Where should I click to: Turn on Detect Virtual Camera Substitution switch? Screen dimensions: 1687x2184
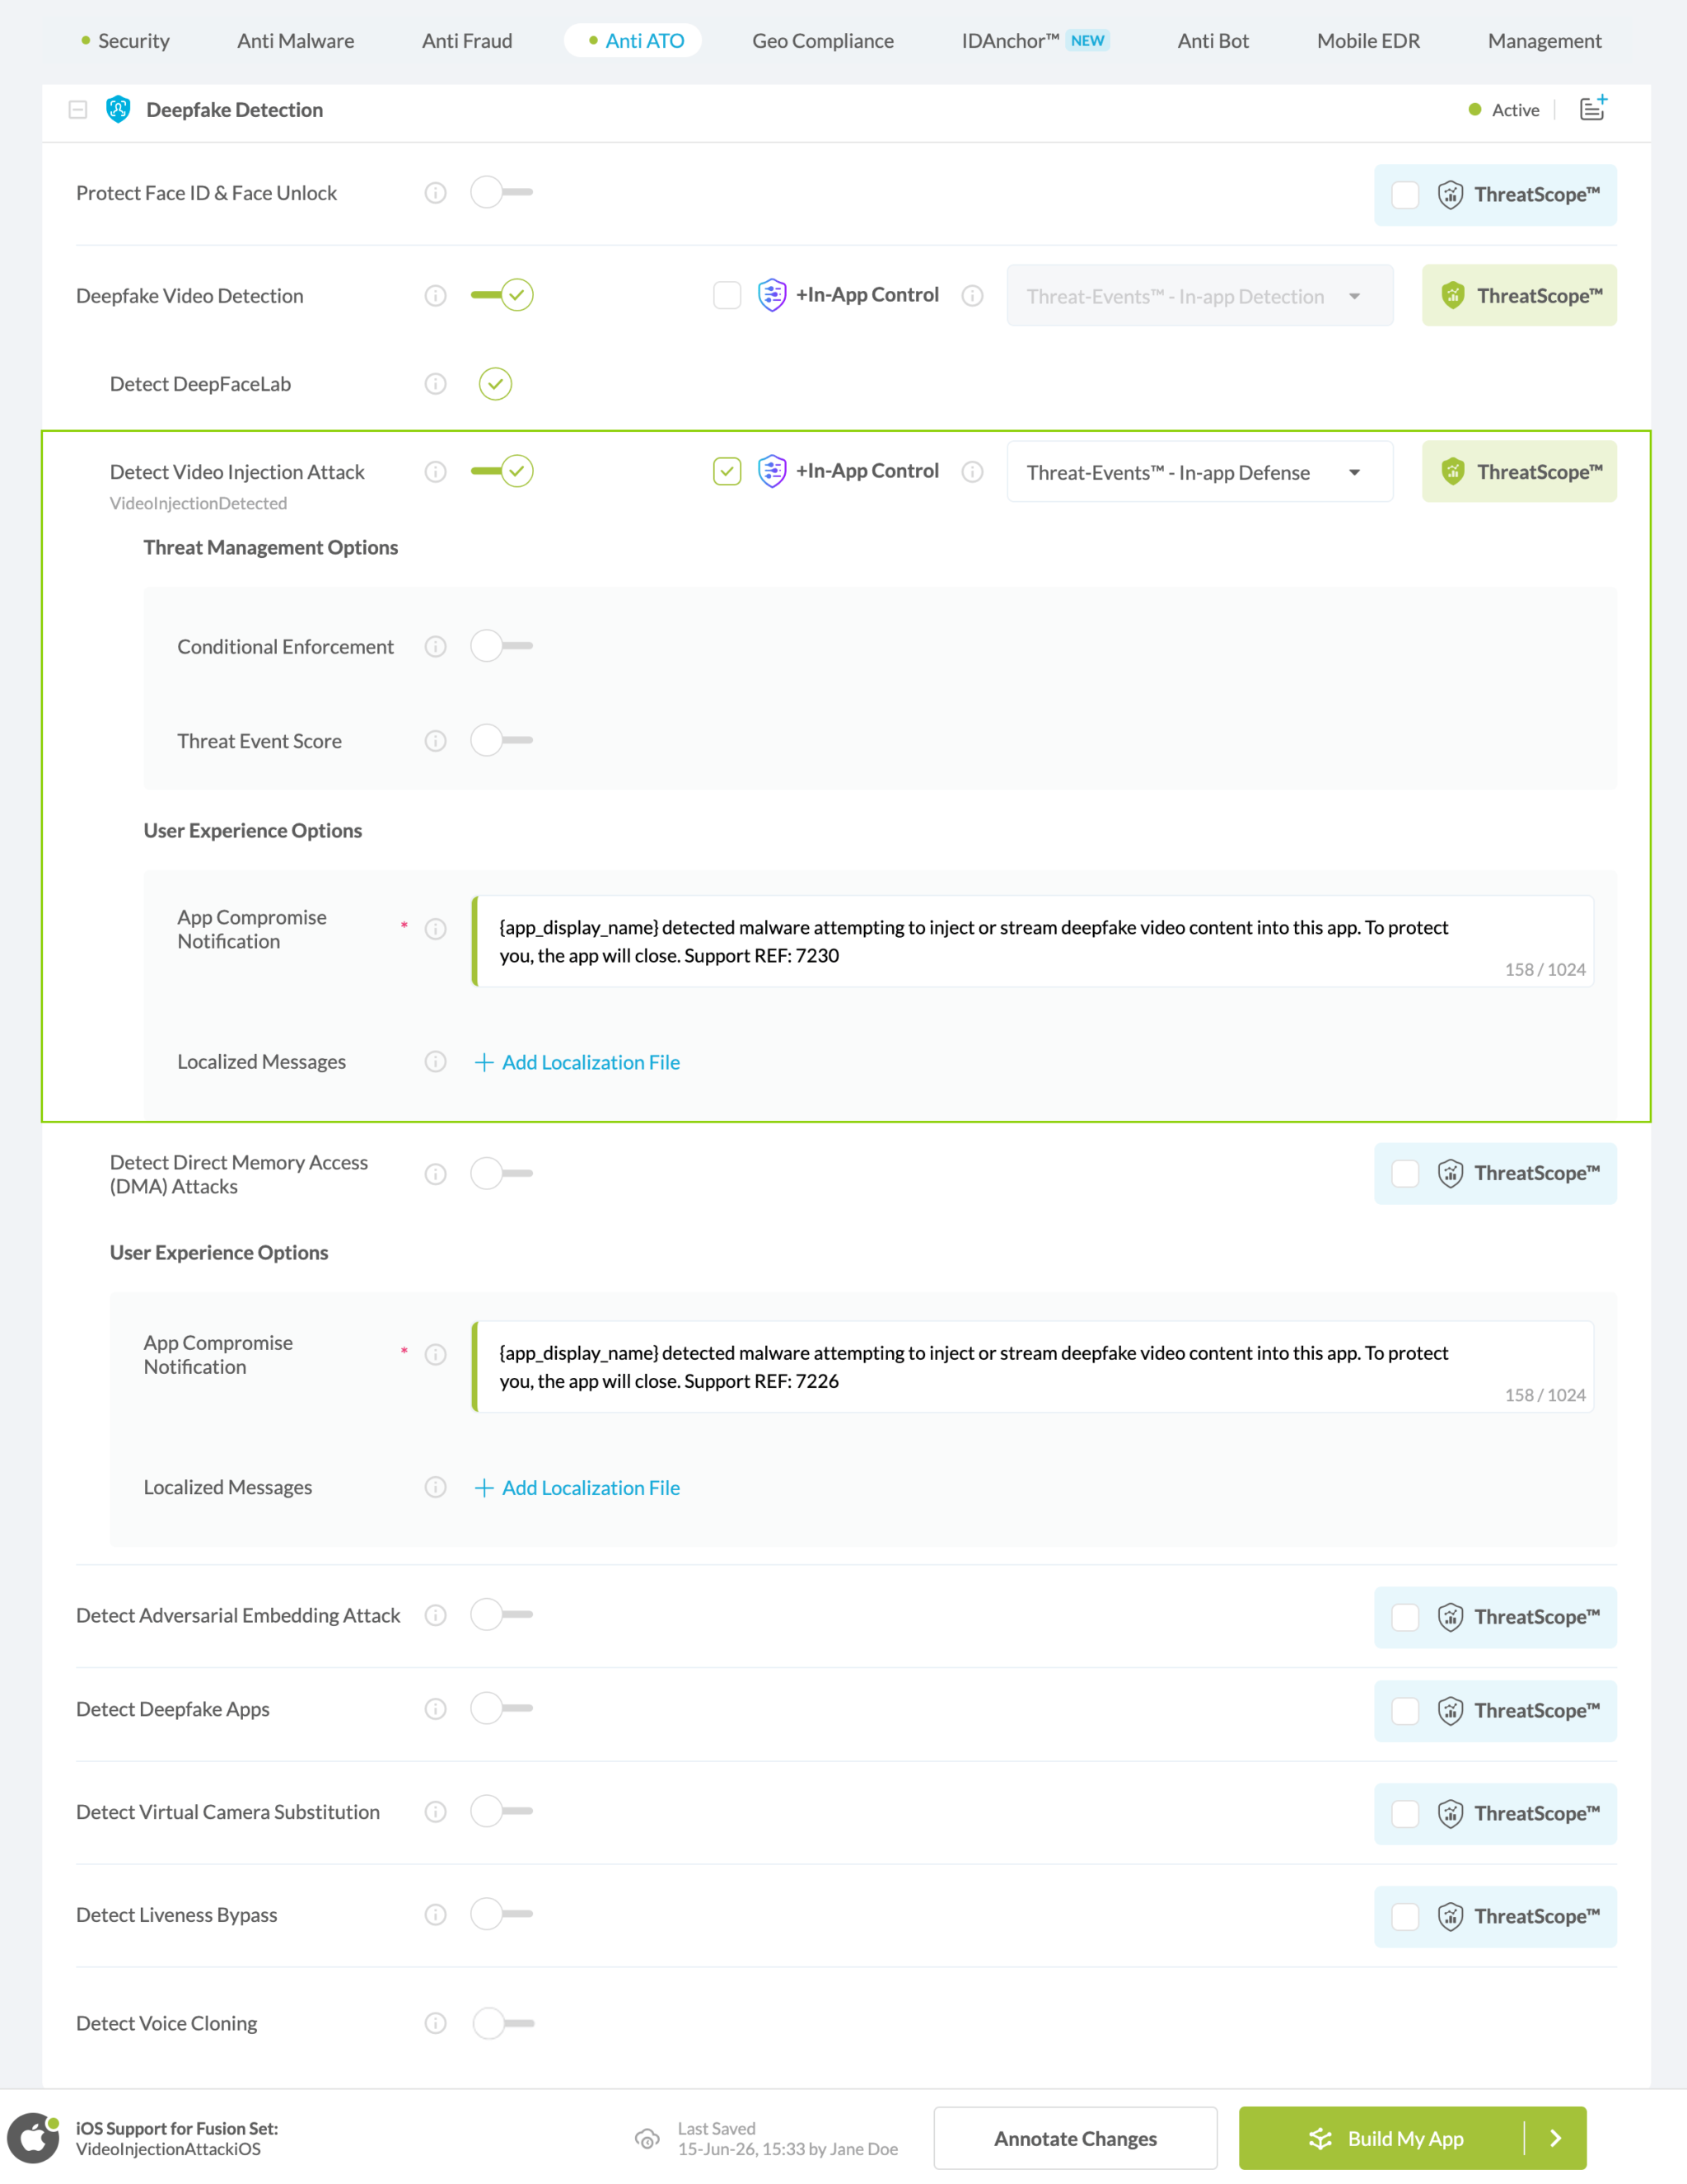[502, 1811]
